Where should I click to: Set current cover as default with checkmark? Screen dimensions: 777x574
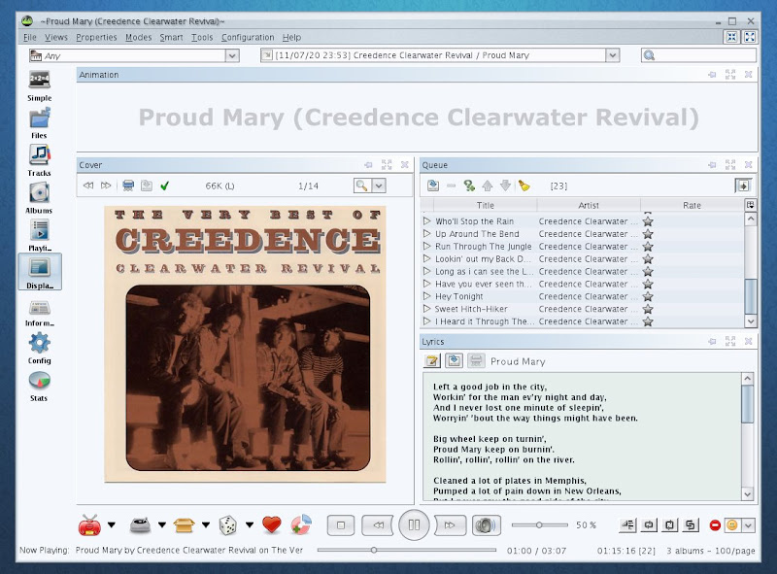164,186
